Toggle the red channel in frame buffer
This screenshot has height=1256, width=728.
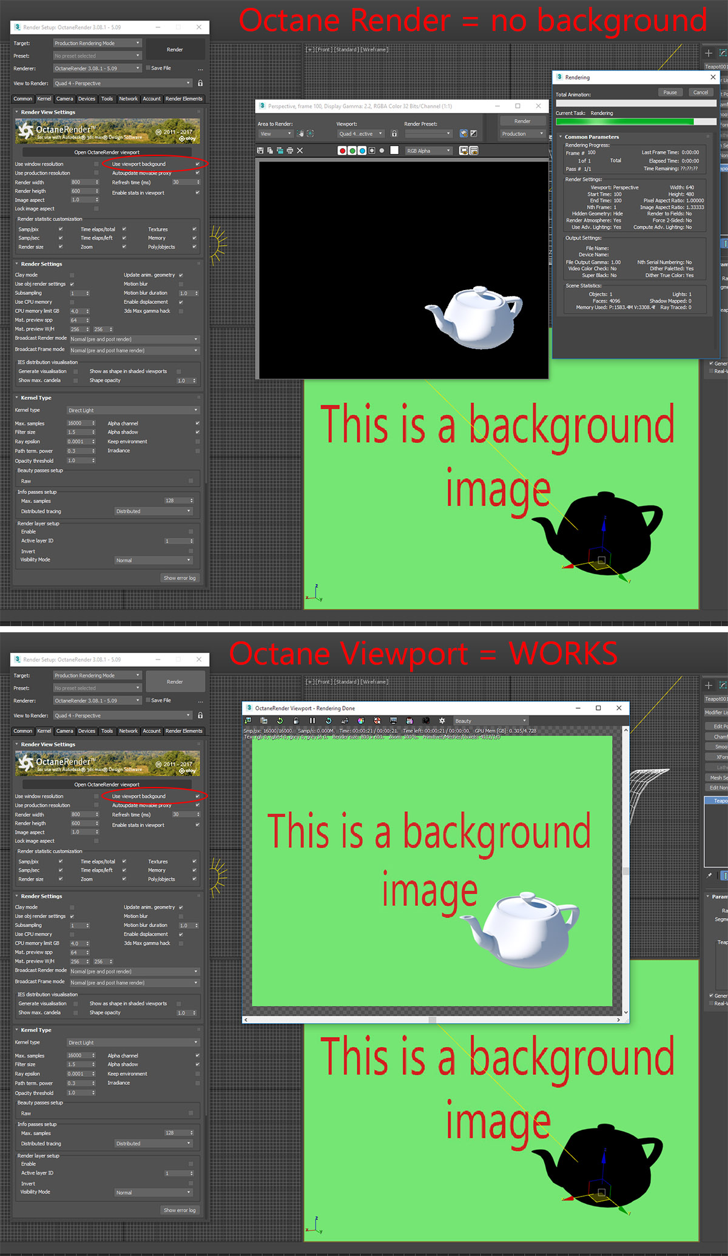click(343, 150)
